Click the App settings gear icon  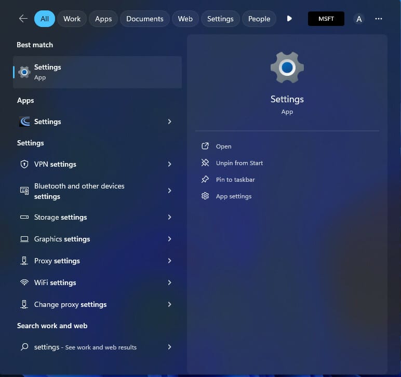(205, 196)
